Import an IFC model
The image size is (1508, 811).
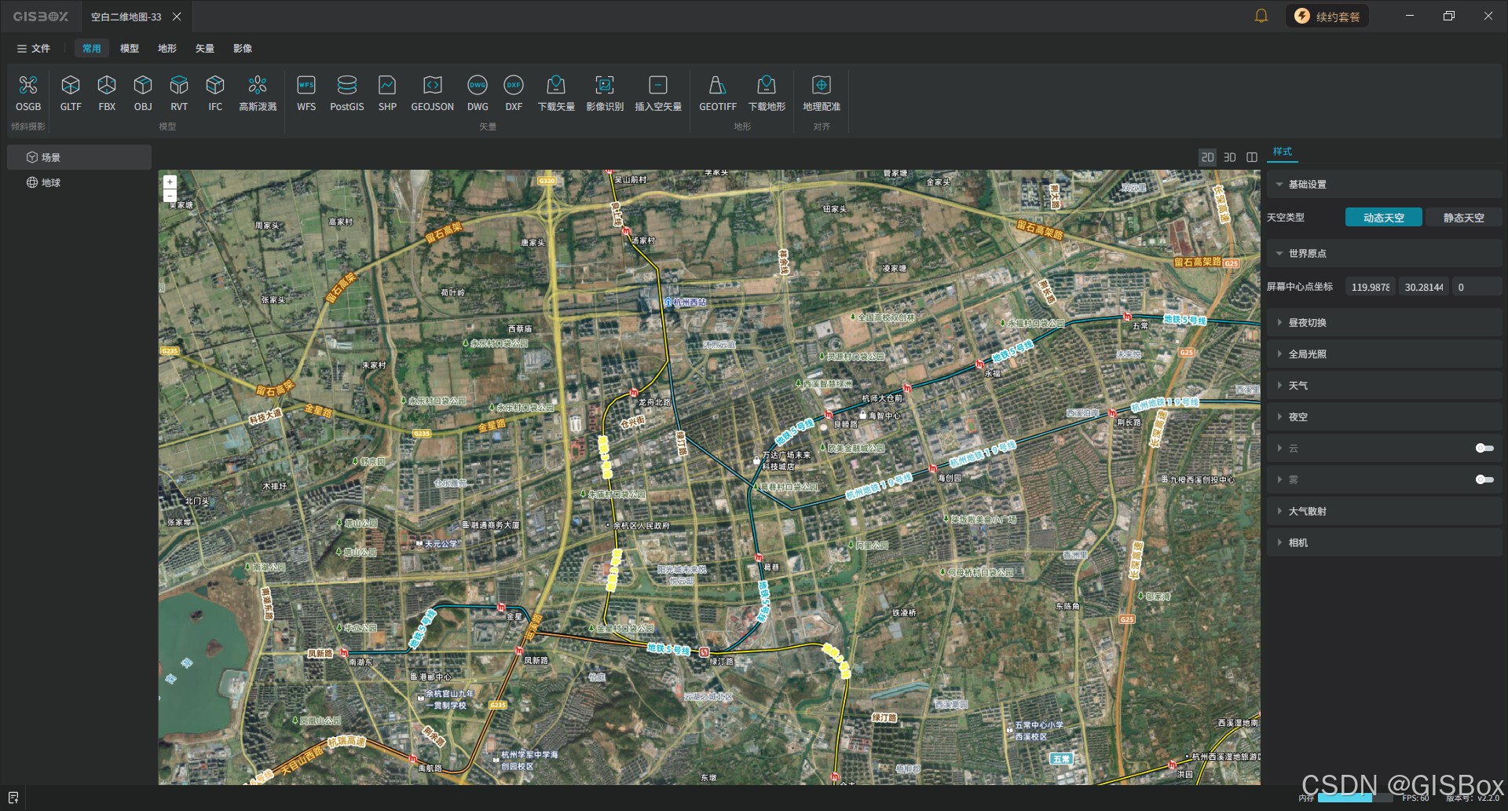point(215,93)
